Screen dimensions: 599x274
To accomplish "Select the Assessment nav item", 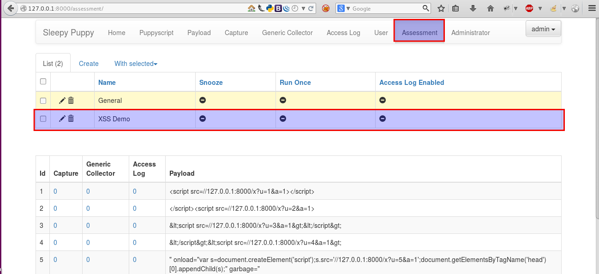I will pos(419,33).
